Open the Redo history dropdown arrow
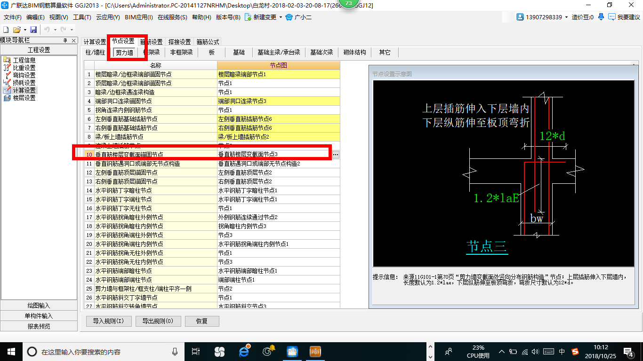Screen dimensions: 643x361 point(71,30)
